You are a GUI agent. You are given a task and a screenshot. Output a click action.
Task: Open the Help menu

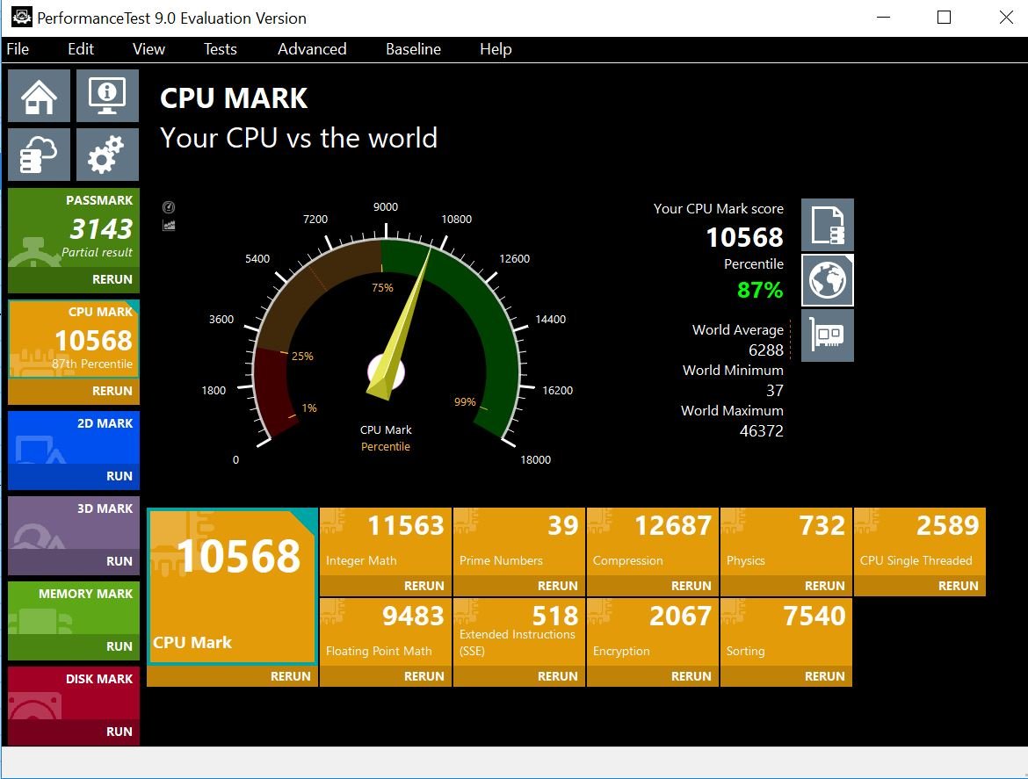coord(496,49)
